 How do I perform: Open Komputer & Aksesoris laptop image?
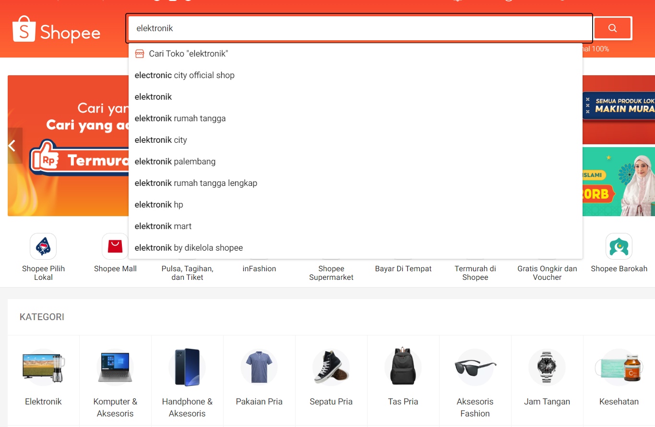click(115, 368)
